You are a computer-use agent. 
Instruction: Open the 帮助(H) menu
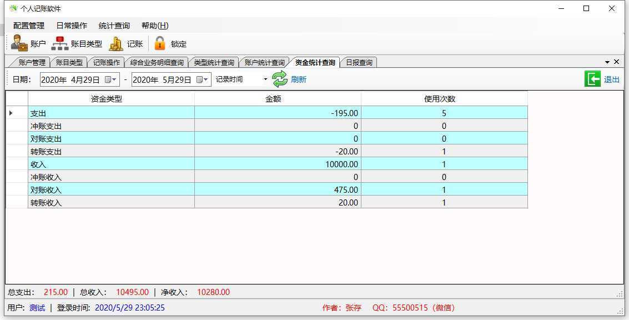(155, 26)
